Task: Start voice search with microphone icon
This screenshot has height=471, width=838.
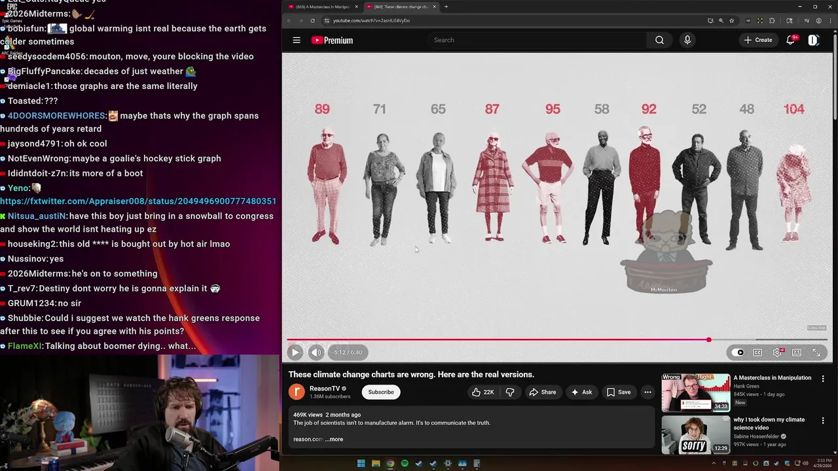Action: pyautogui.click(x=687, y=40)
